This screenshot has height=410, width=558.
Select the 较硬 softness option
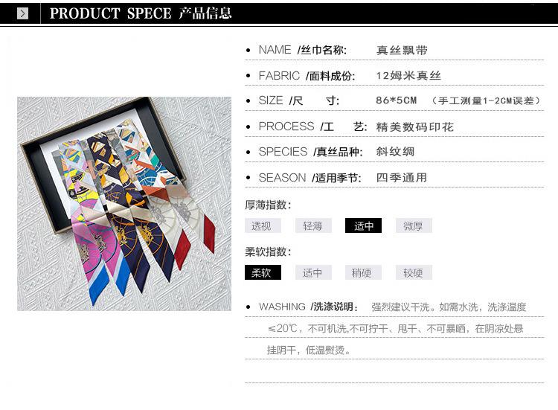tap(414, 272)
